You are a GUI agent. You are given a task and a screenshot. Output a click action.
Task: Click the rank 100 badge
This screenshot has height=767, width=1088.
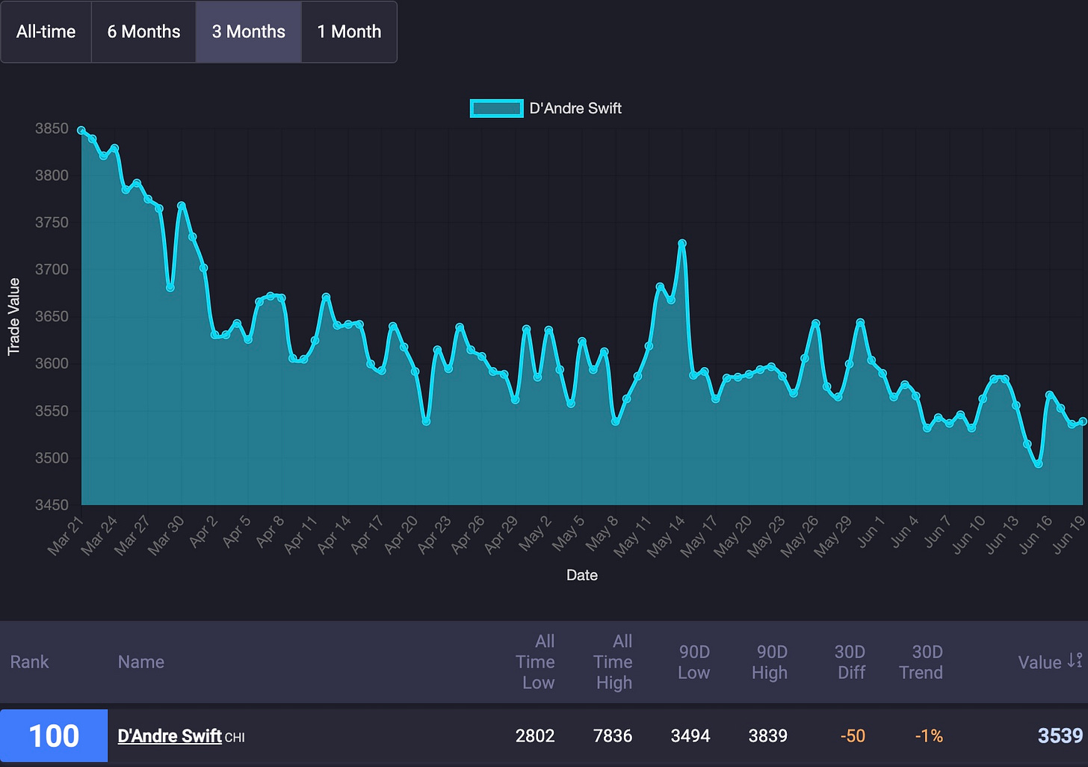54,736
